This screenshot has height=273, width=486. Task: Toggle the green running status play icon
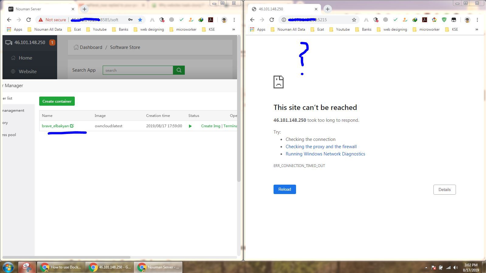[x=190, y=126]
